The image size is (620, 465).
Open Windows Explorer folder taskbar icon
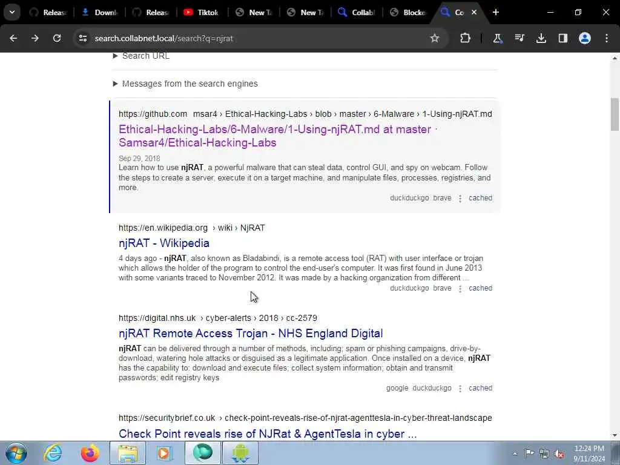(128, 453)
